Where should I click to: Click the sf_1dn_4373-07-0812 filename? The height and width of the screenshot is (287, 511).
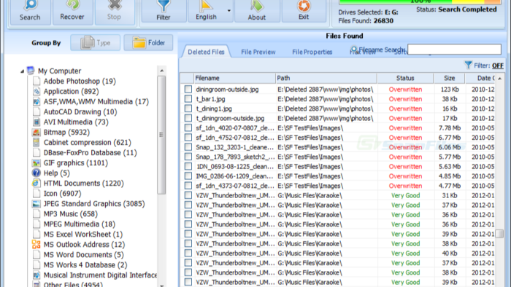pos(235,186)
